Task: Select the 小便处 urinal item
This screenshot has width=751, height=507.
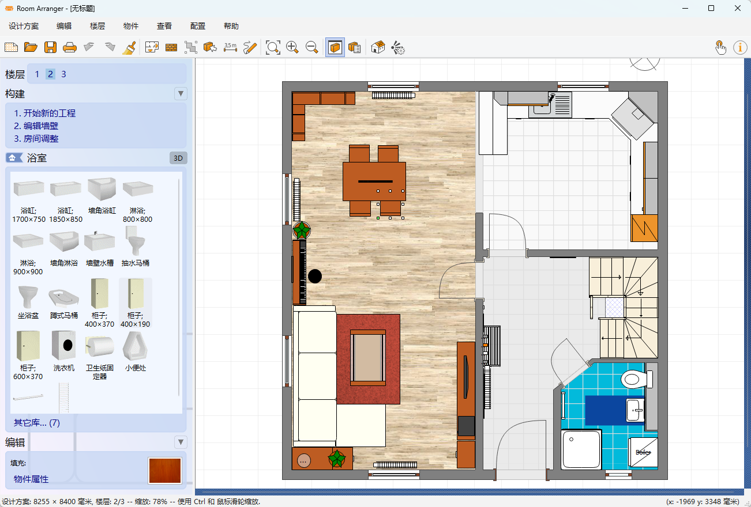Action: 136,351
